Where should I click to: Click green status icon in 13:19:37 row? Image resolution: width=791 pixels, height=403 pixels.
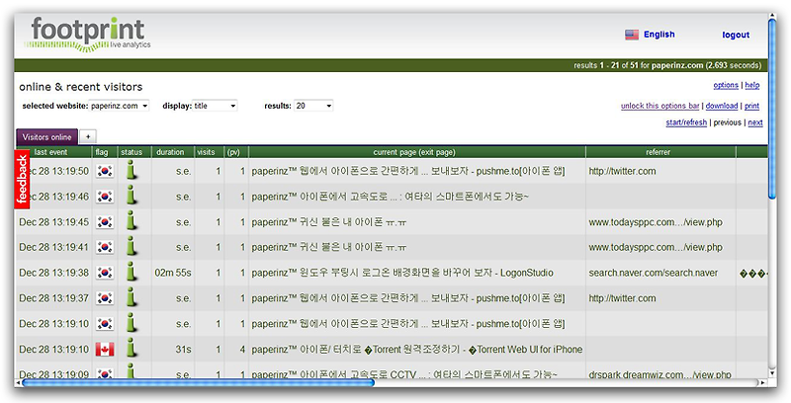click(x=132, y=297)
